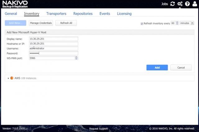
Task: Click the NAKIVO Backup & Replication logo
Action: 15,4
